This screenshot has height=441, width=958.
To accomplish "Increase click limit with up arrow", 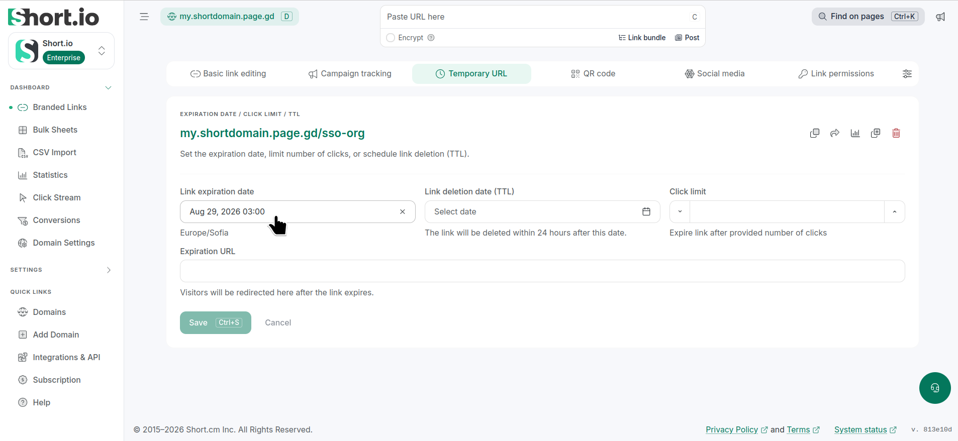I will coord(895,211).
